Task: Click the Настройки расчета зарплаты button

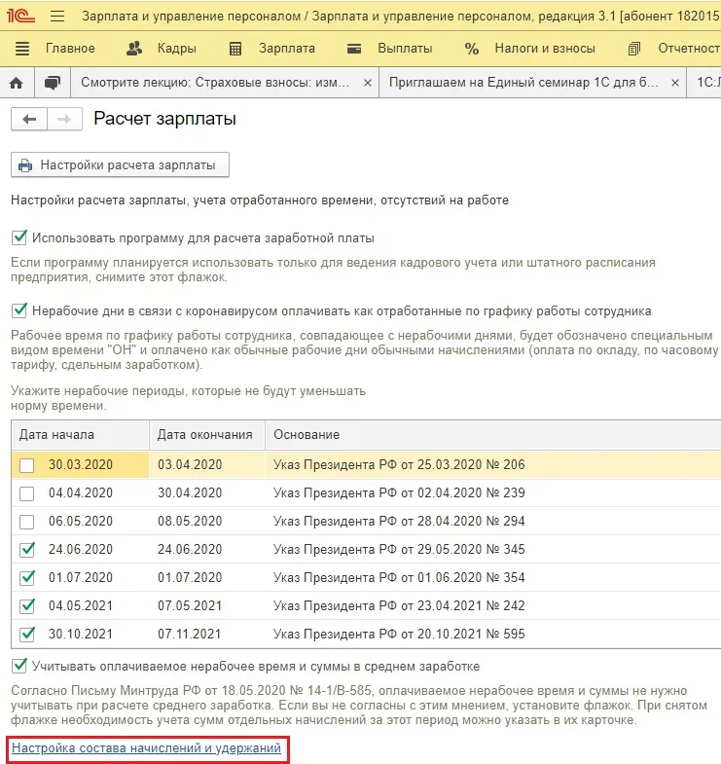Action: 120,165
